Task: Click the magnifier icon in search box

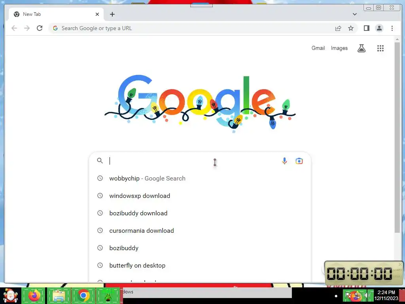Action: coord(100,161)
